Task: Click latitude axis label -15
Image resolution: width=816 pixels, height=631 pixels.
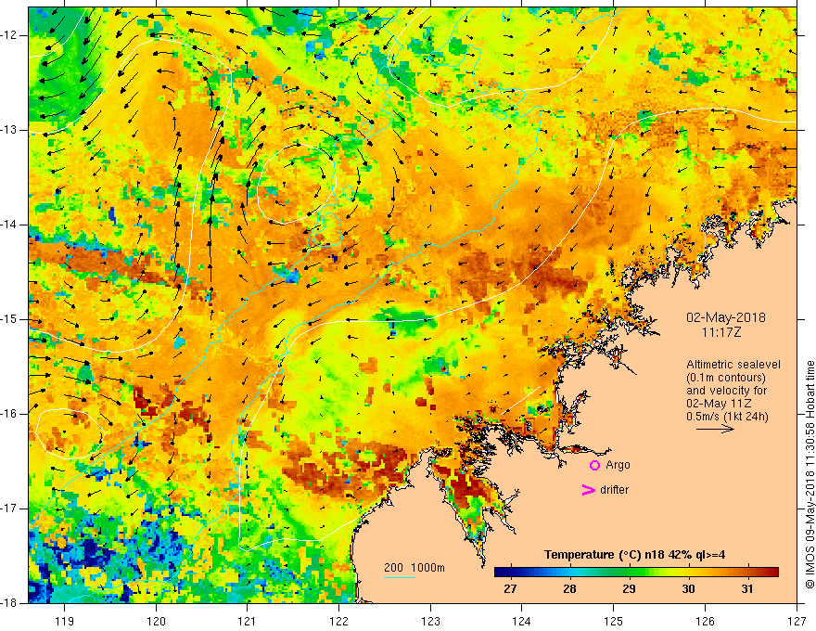Action: [9, 319]
